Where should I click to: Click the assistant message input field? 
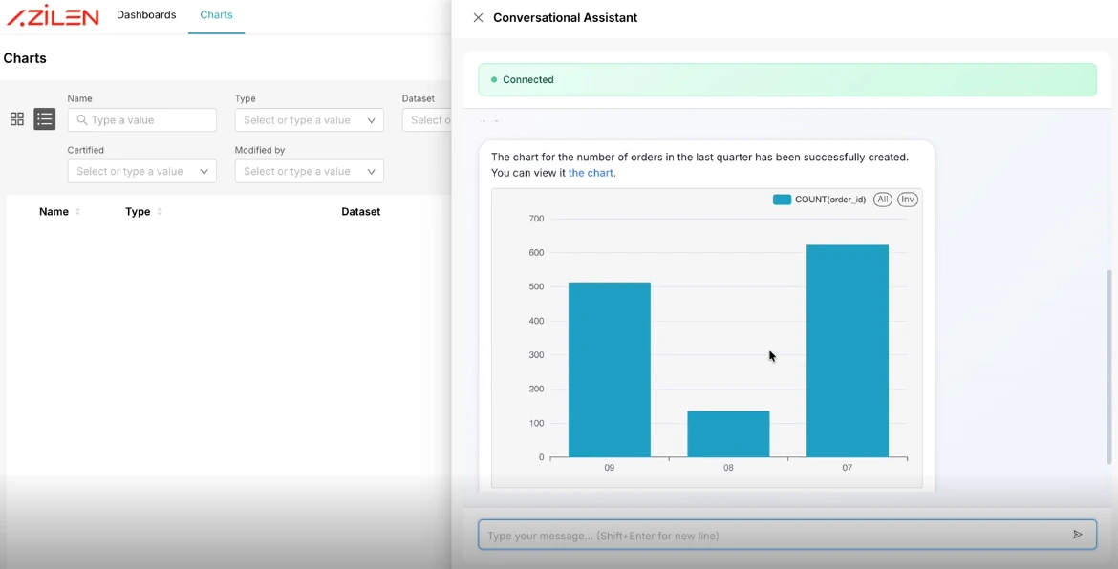tap(764, 534)
